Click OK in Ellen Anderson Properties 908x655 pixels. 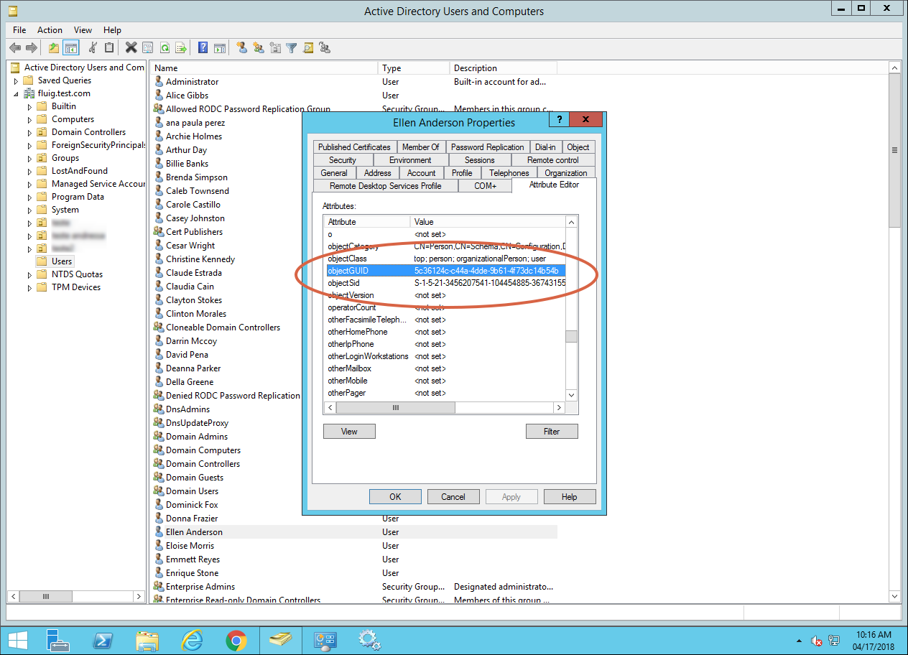395,496
